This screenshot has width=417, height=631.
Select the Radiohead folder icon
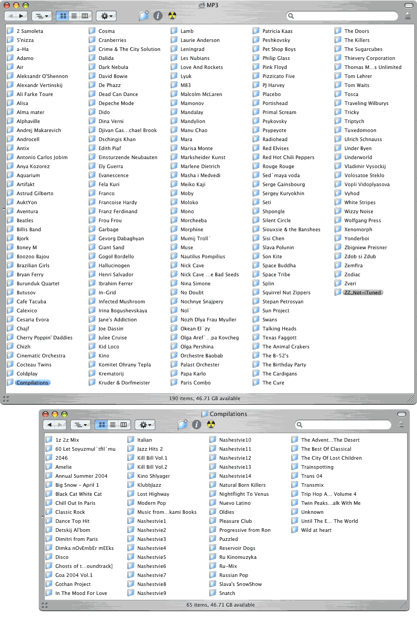point(256,139)
